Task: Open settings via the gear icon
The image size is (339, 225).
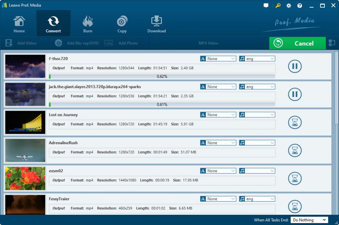Action: pyautogui.click(x=289, y=6)
